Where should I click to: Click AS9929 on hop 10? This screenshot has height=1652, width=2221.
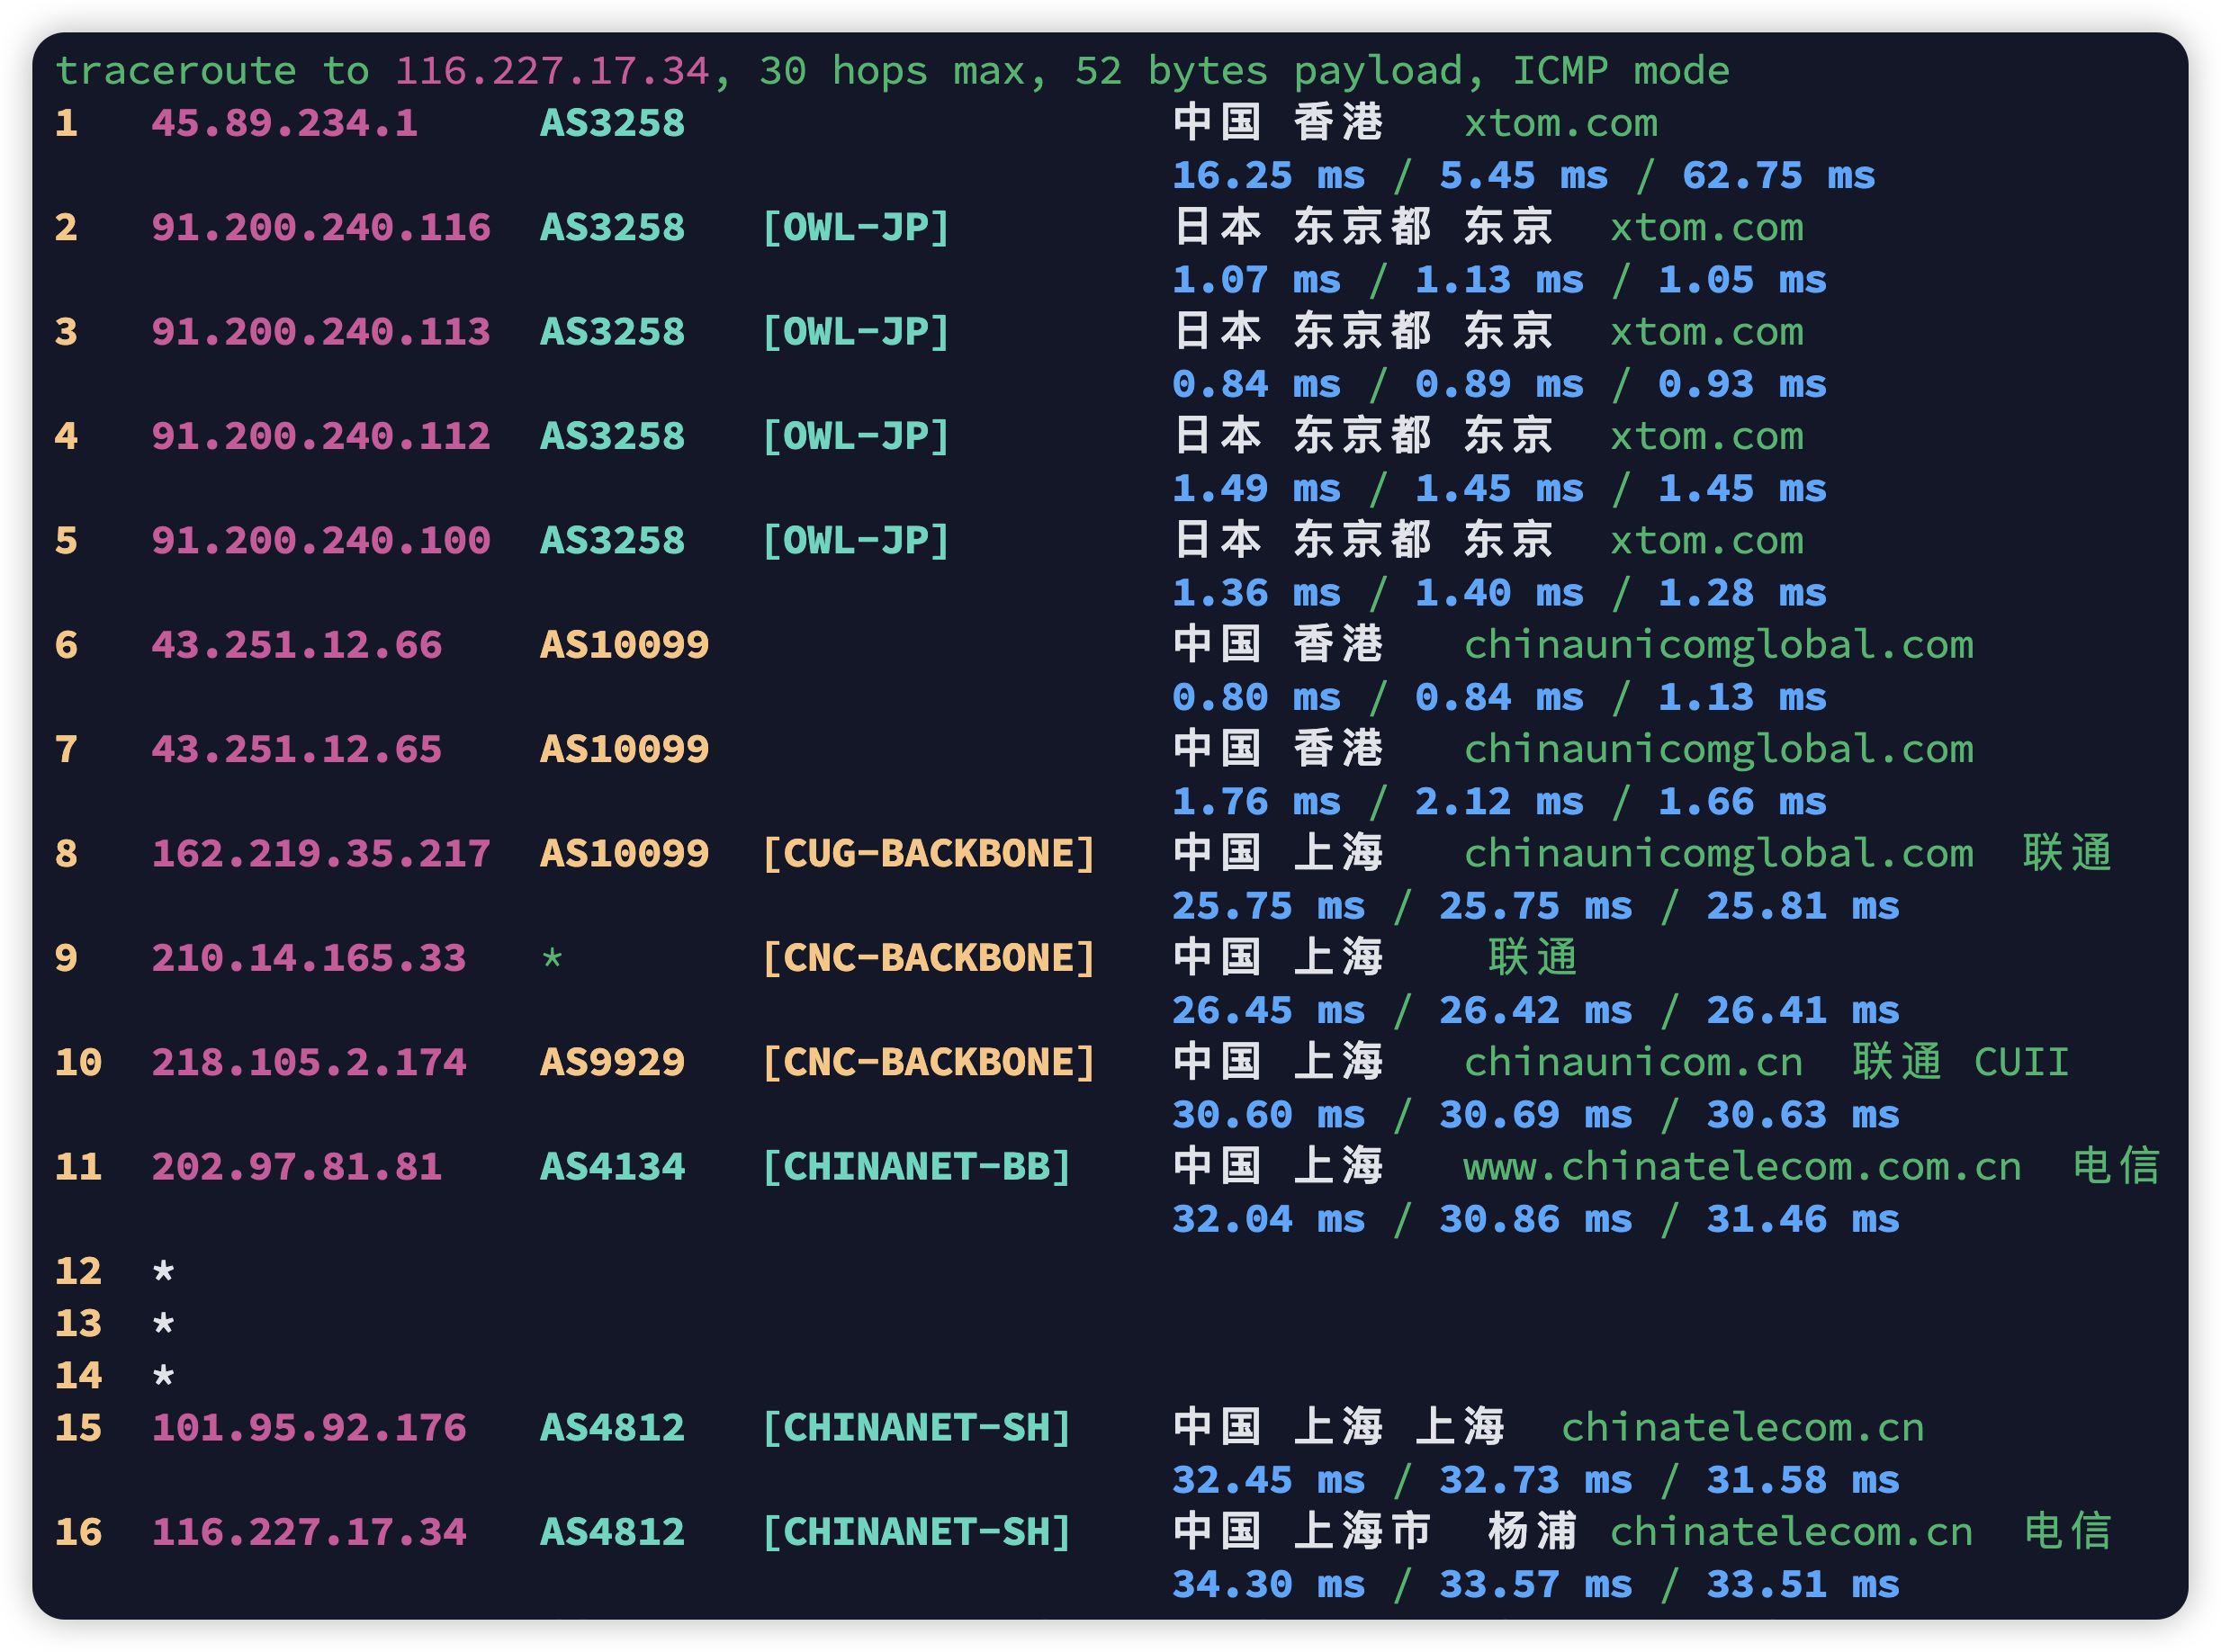click(612, 1063)
